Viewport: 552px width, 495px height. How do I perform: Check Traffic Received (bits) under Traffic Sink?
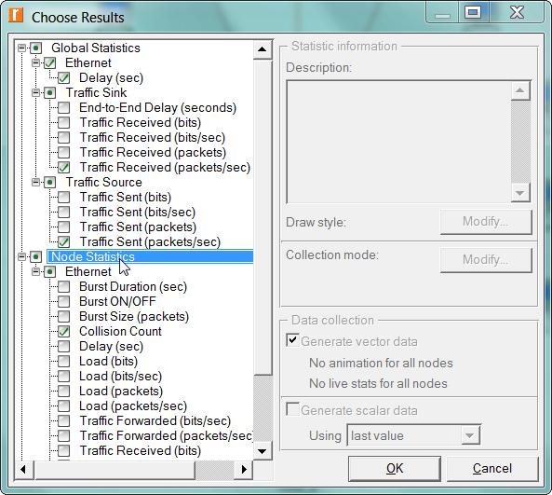pos(63,122)
